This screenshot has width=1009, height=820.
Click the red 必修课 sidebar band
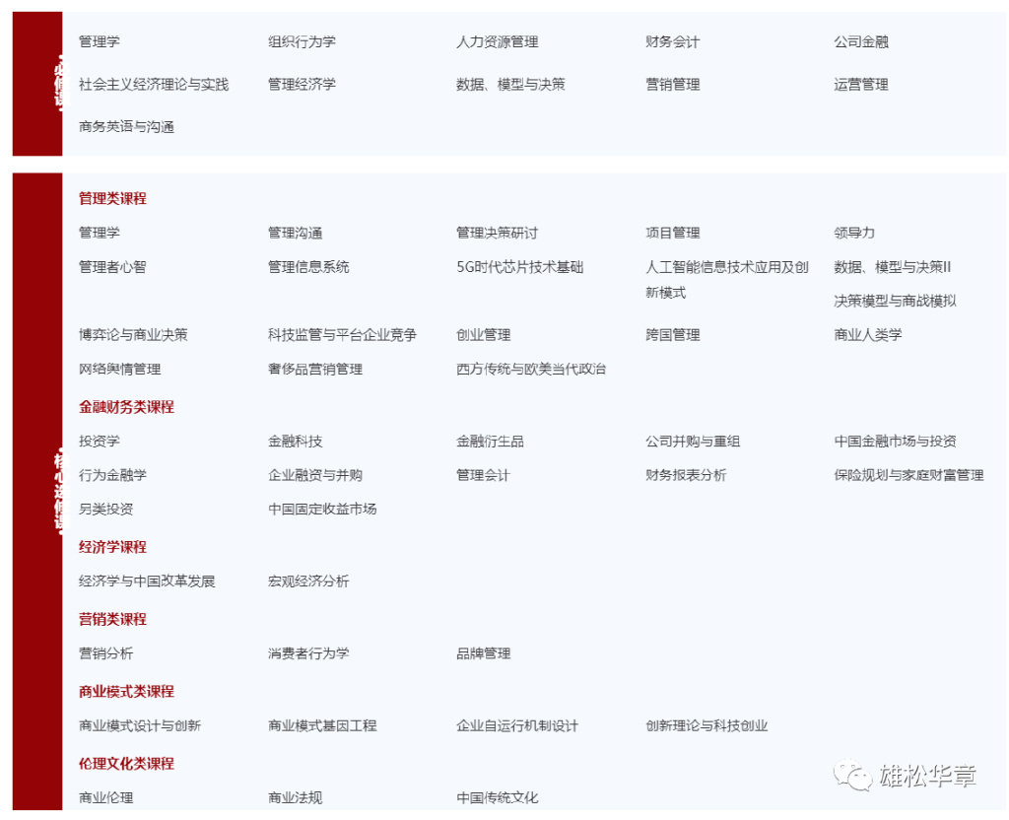36,82
